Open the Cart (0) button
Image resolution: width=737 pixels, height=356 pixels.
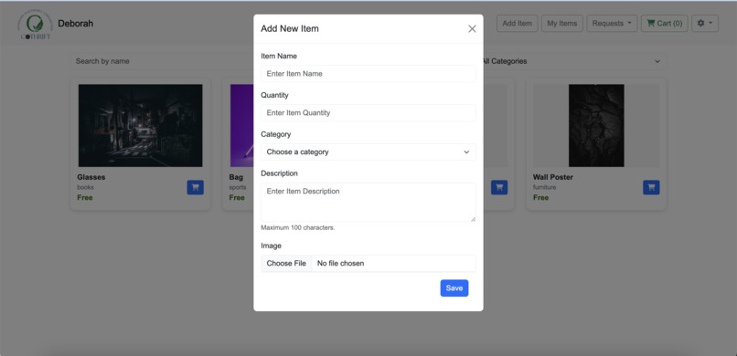(x=664, y=24)
